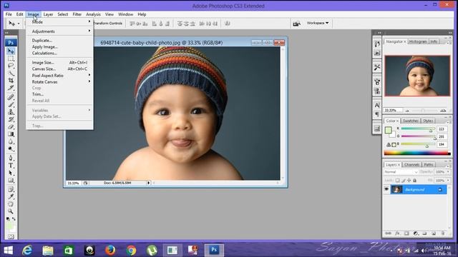Image resolution: width=458 pixels, height=257 pixels.
Task: Open the Filter menu
Action: tap(77, 14)
